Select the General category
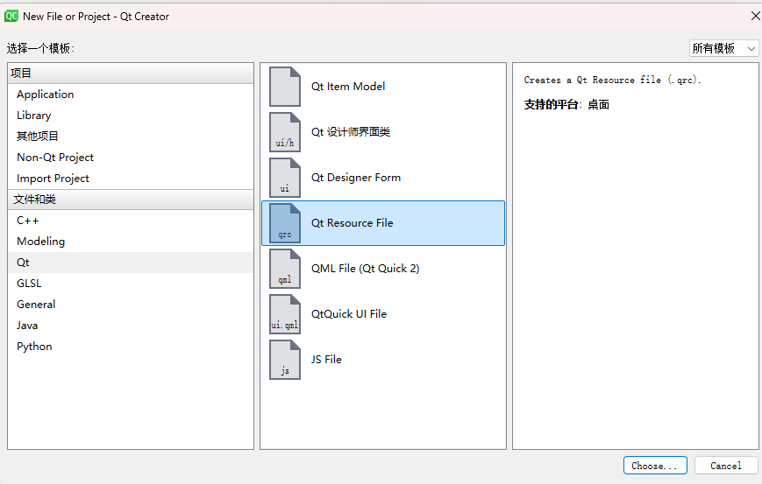762x484 pixels. coord(131,305)
